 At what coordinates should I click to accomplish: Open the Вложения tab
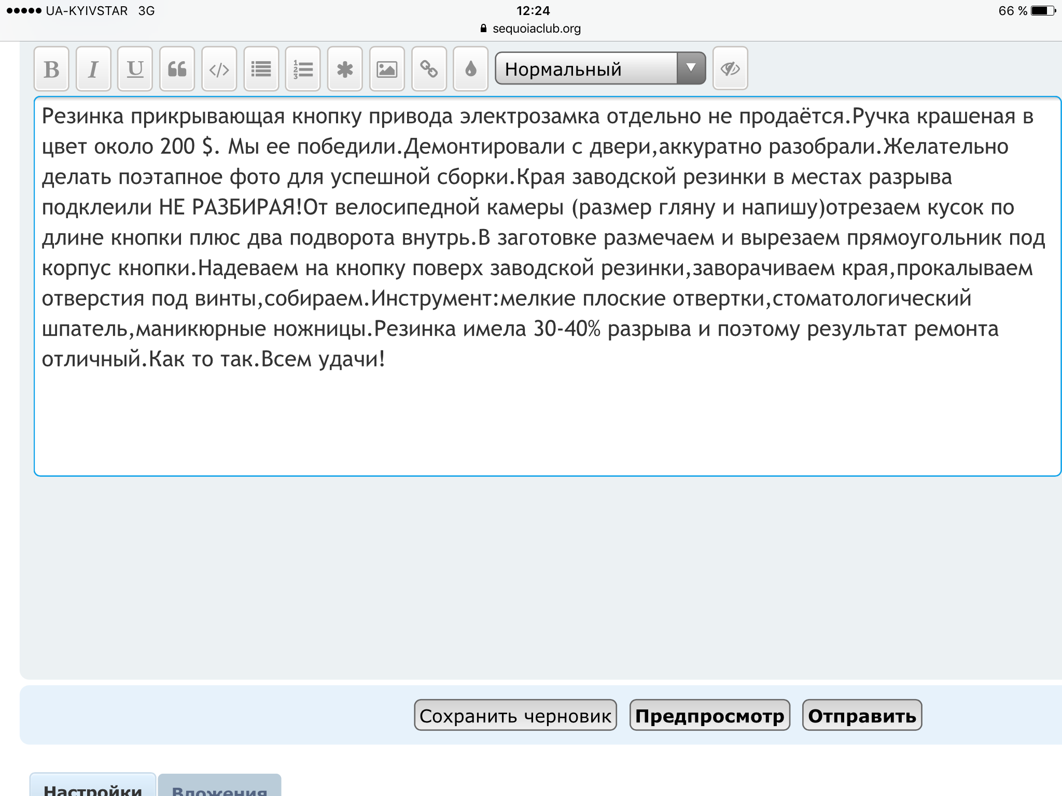pos(219,787)
